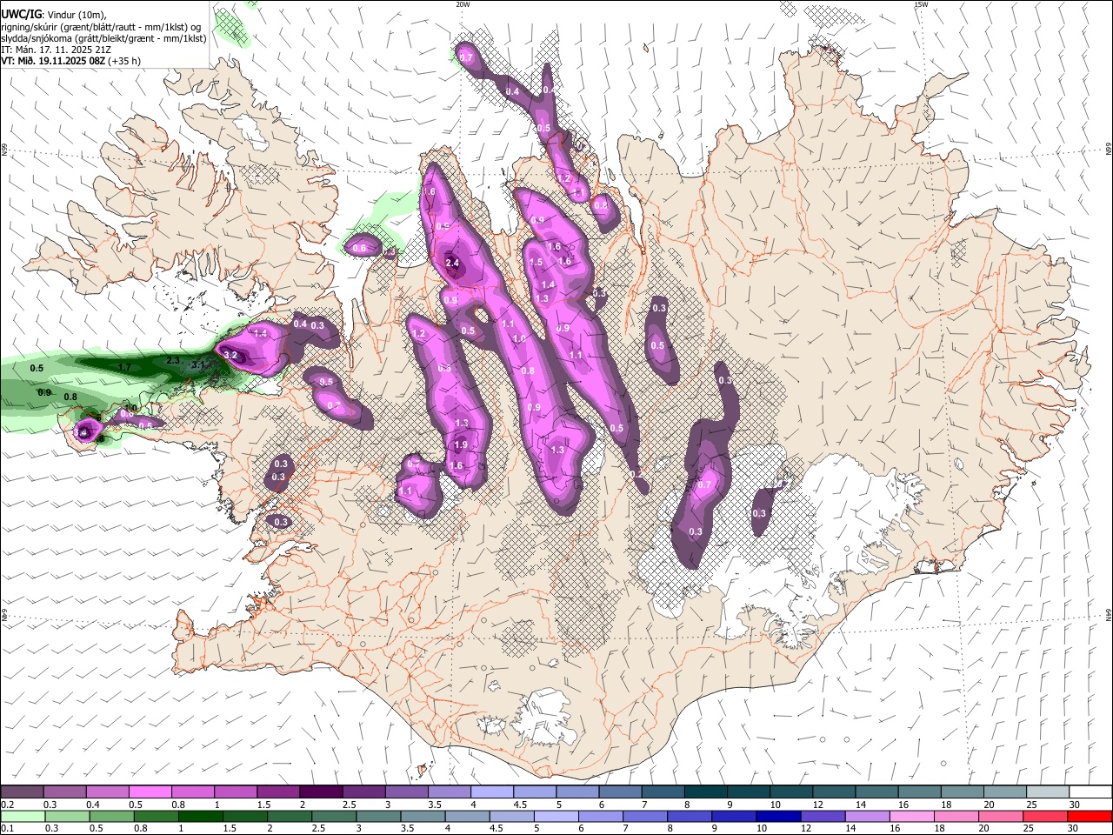Click the '0.2' label under upper scale
1113x835 pixels.
tap(8, 805)
